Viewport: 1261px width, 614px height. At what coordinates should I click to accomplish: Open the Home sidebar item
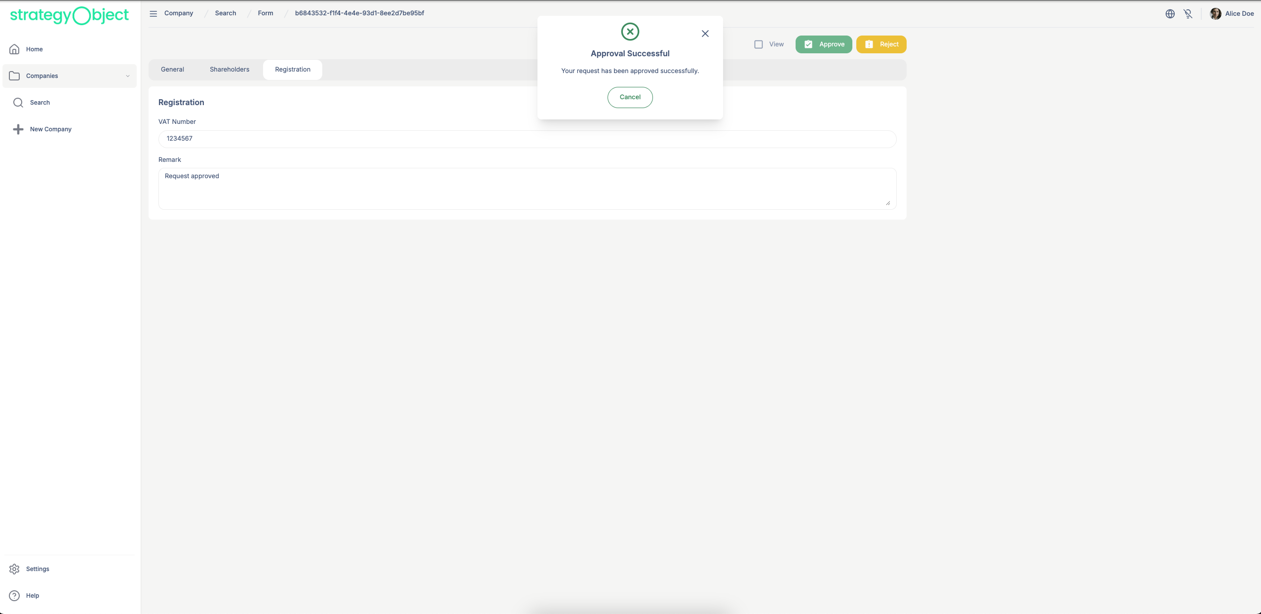coord(34,49)
